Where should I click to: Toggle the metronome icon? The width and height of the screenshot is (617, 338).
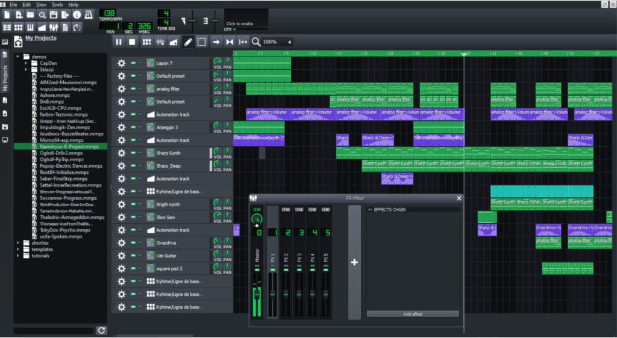(89, 15)
